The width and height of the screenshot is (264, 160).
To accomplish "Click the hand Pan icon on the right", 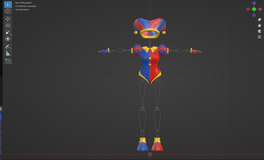I will coord(259,25).
